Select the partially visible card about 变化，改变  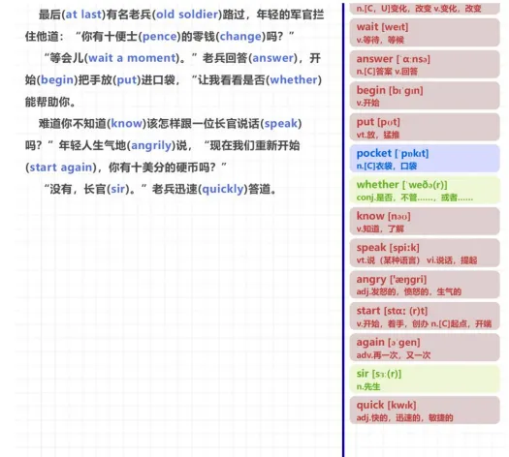(425, 9)
